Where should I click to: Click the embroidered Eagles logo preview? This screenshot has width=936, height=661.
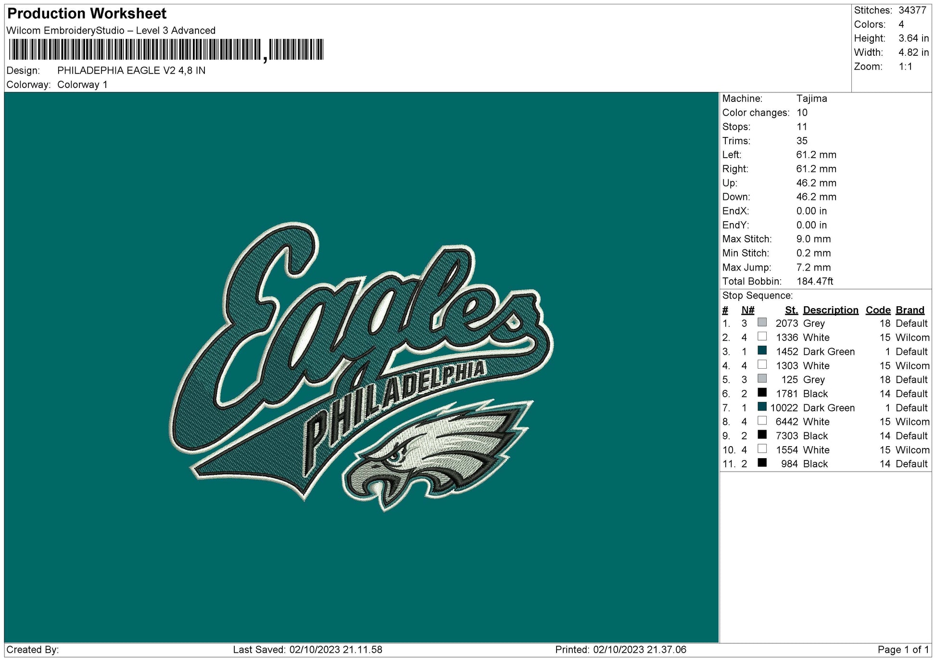coord(361,367)
